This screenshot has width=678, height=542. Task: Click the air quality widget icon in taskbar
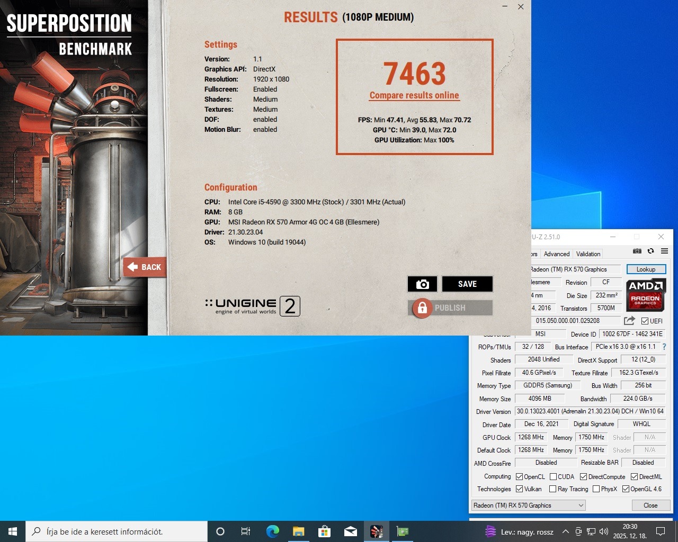[x=490, y=531]
